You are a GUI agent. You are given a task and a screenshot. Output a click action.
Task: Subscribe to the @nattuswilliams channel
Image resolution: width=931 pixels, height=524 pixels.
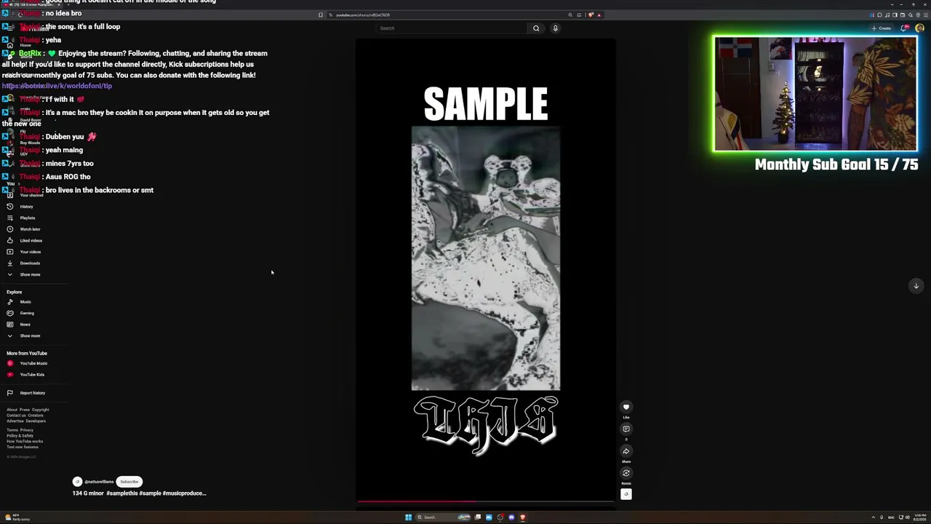pyautogui.click(x=129, y=482)
